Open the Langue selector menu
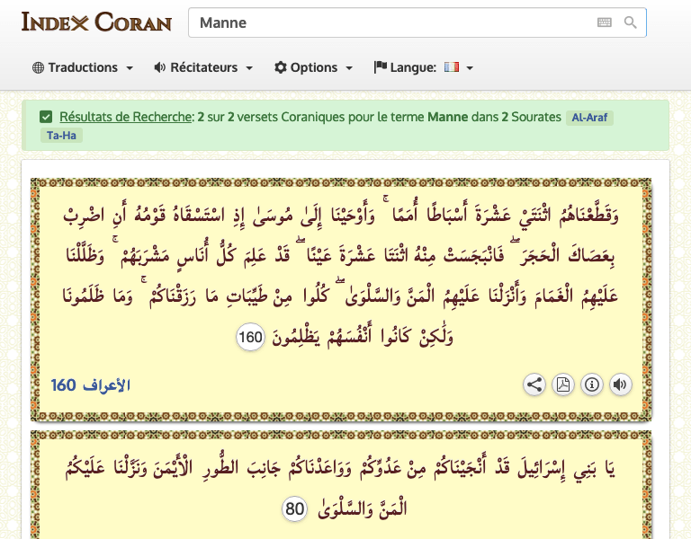Screen dimensions: 691x539 click(x=423, y=67)
